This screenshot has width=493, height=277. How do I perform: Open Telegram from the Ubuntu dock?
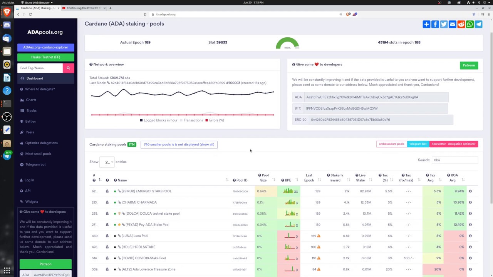[x=7, y=156]
